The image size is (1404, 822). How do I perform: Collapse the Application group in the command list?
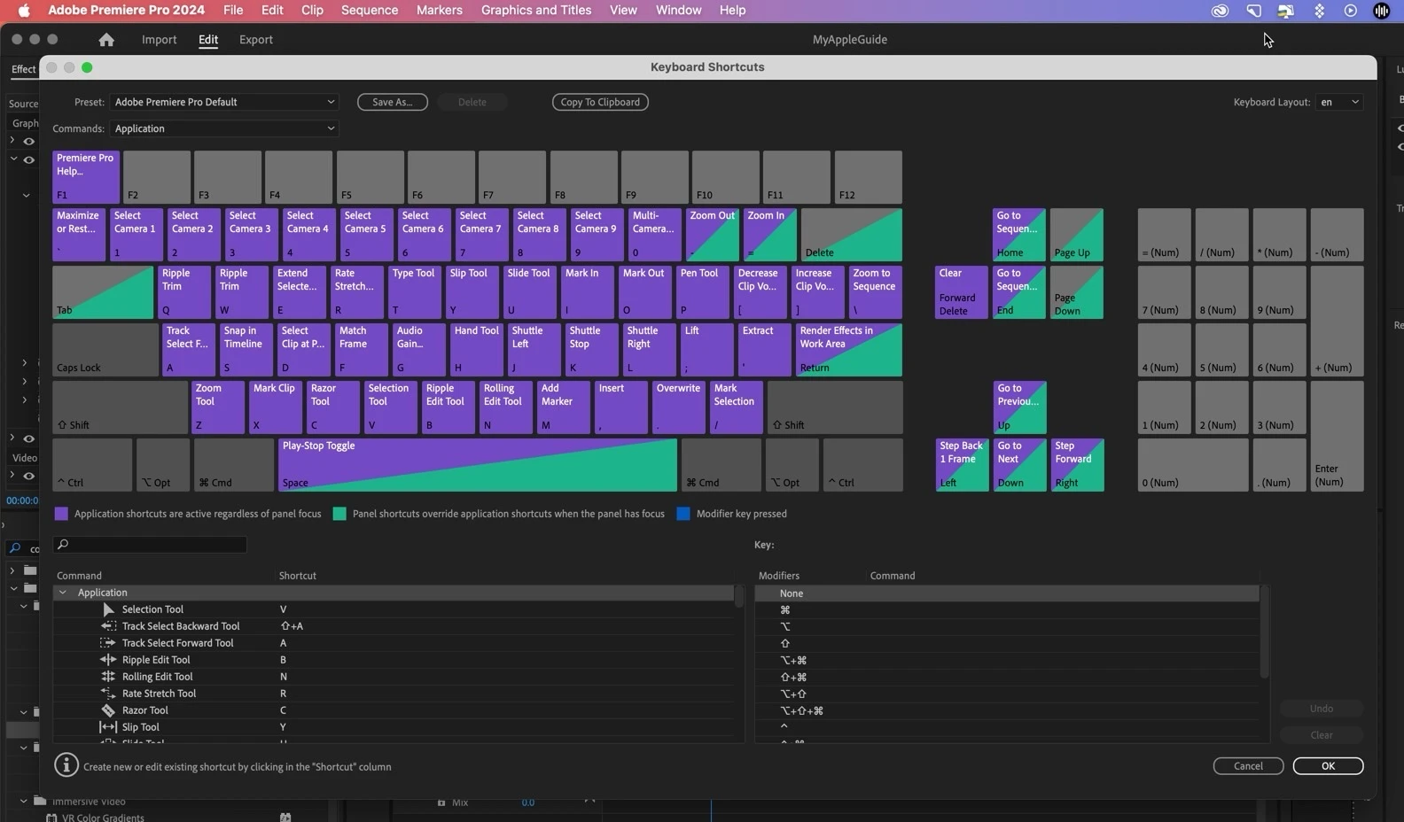62,593
